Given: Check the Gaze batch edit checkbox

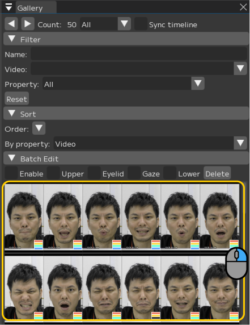Looking at the screenshot, I should [134, 173].
